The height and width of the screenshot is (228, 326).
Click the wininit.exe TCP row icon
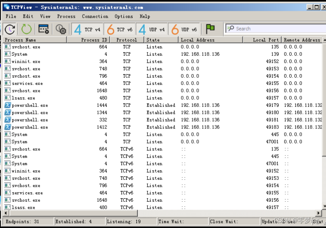coord(7,61)
